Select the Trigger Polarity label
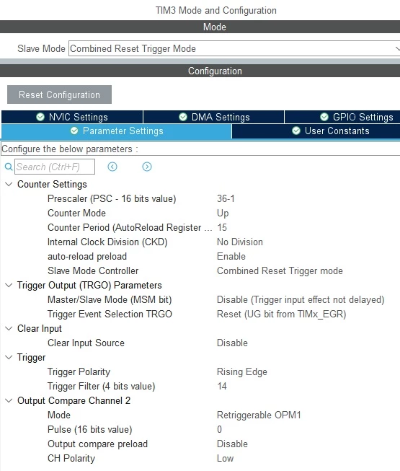The width and height of the screenshot is (400, 471). click(79, 371)
